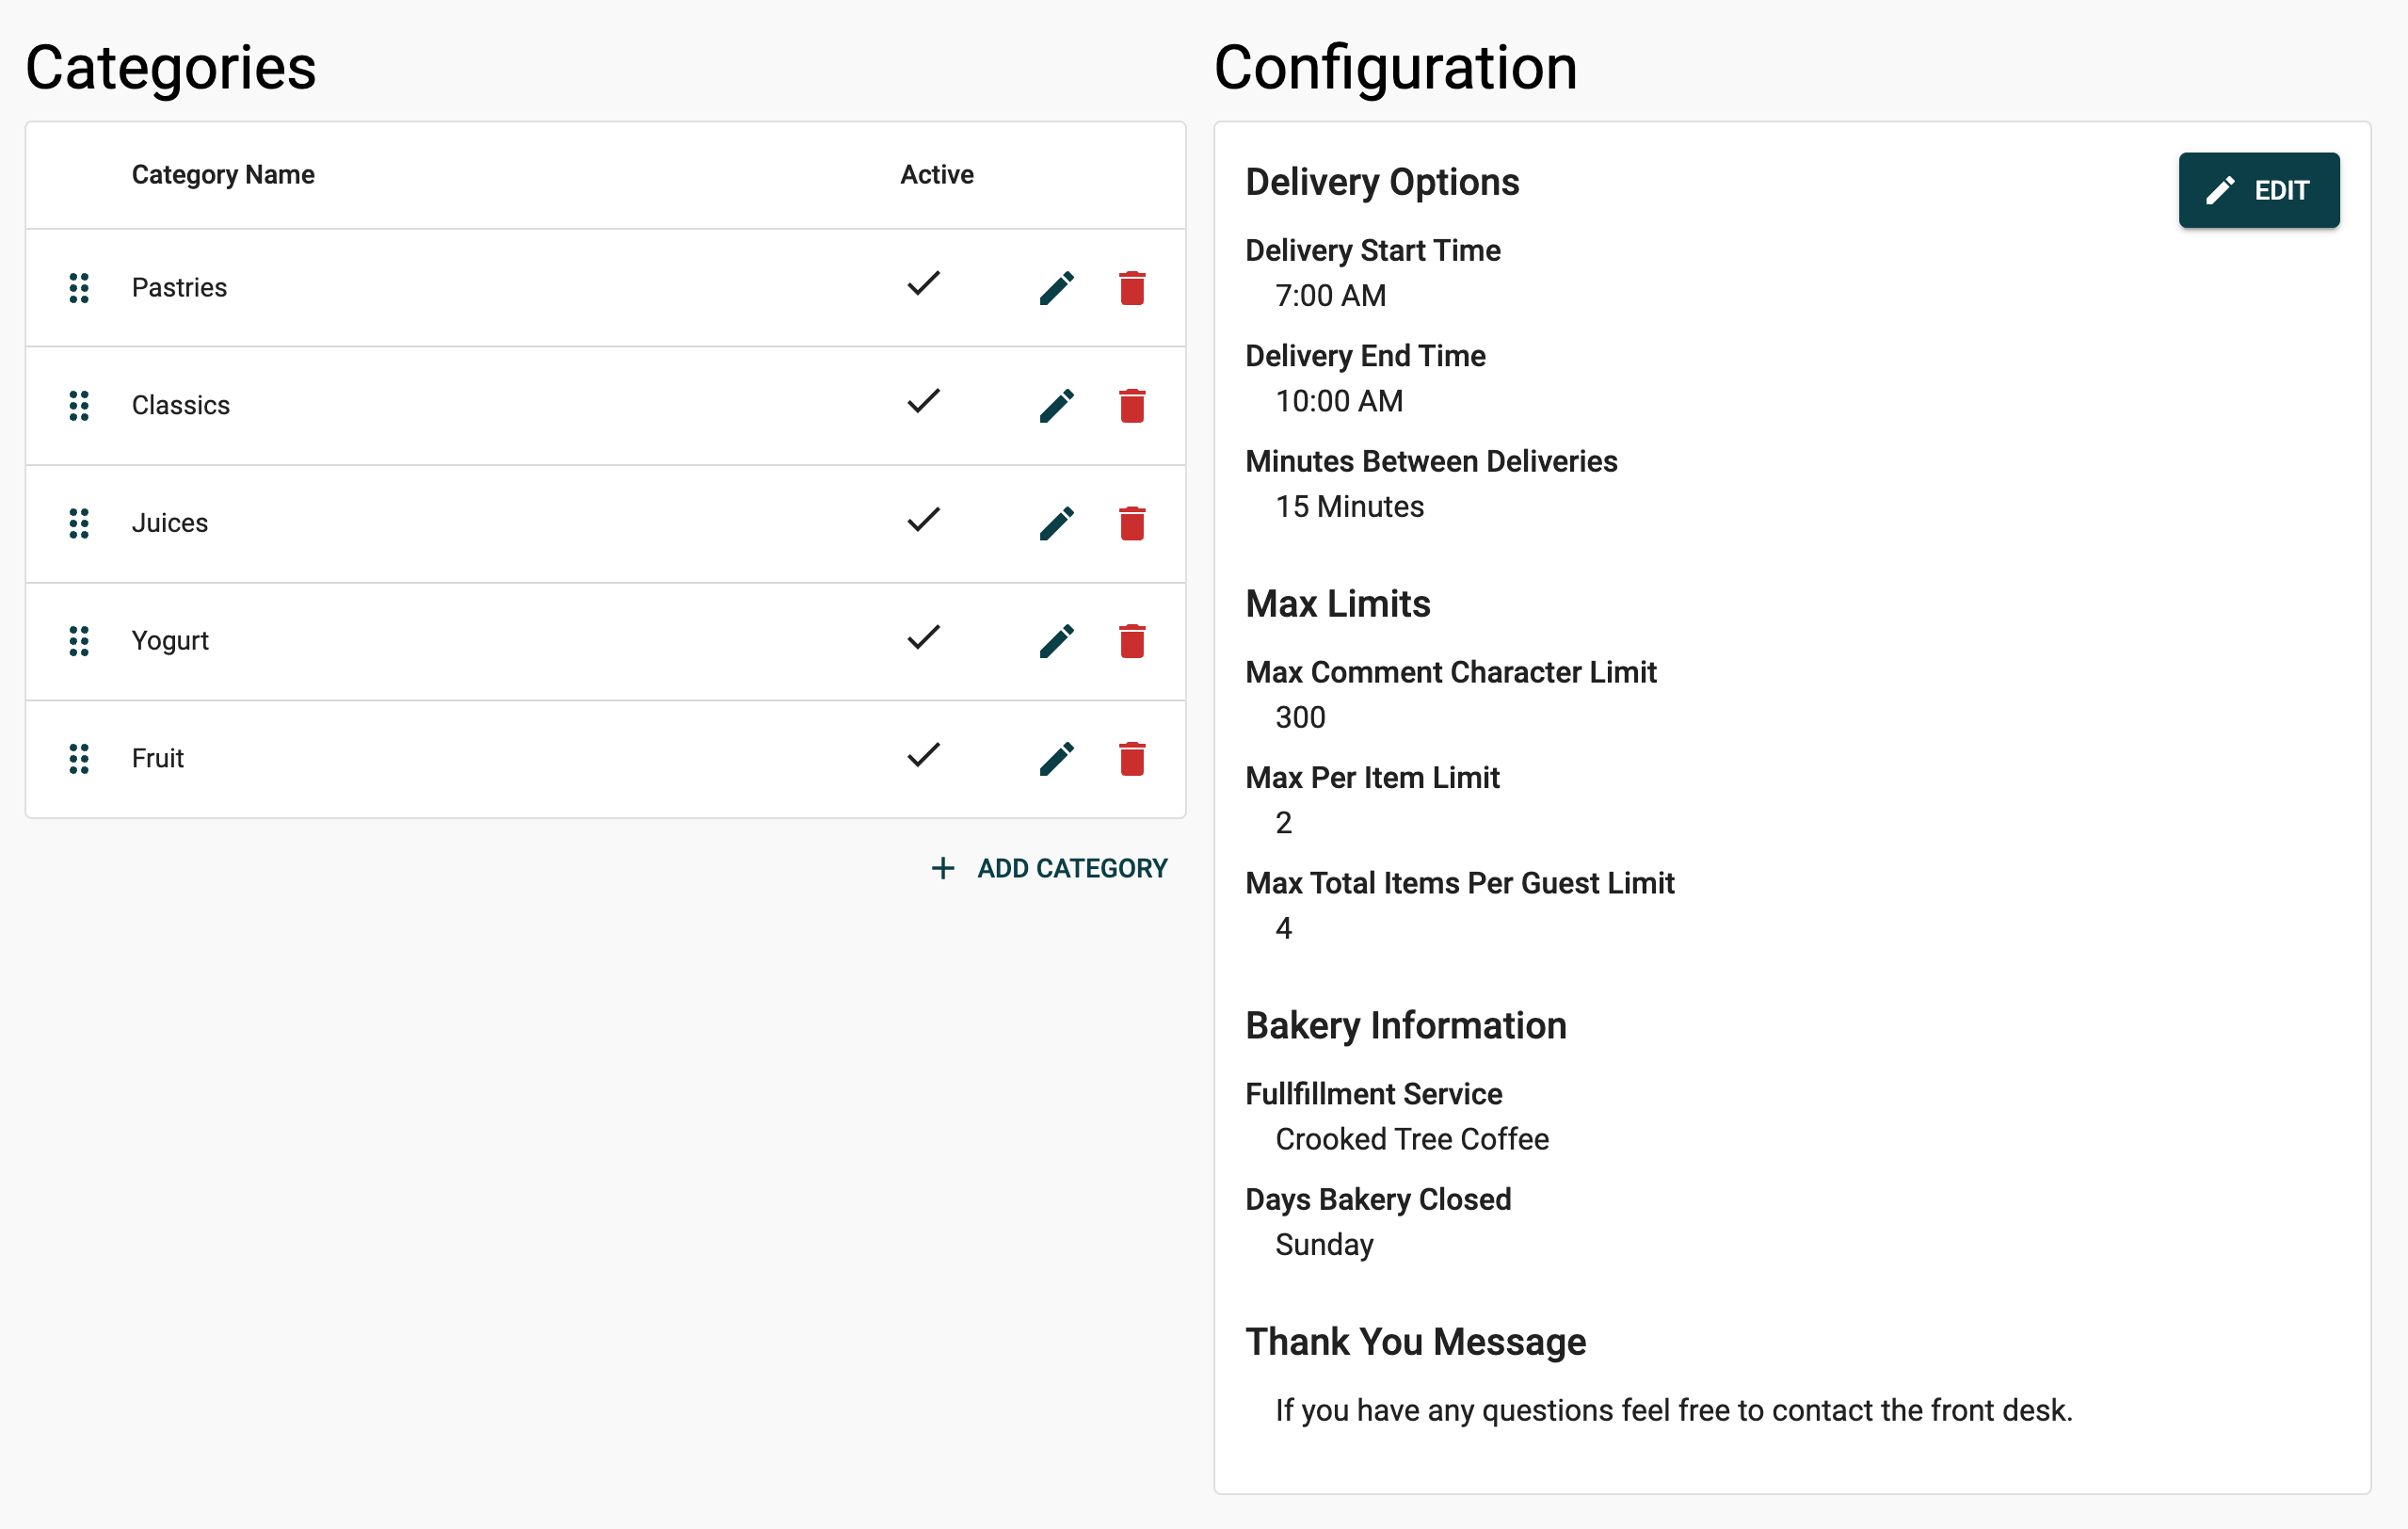This screenshot has height=1529, width=2408.
Task: Click the Fruit active checkmark
Action: (x=923, y=755)
